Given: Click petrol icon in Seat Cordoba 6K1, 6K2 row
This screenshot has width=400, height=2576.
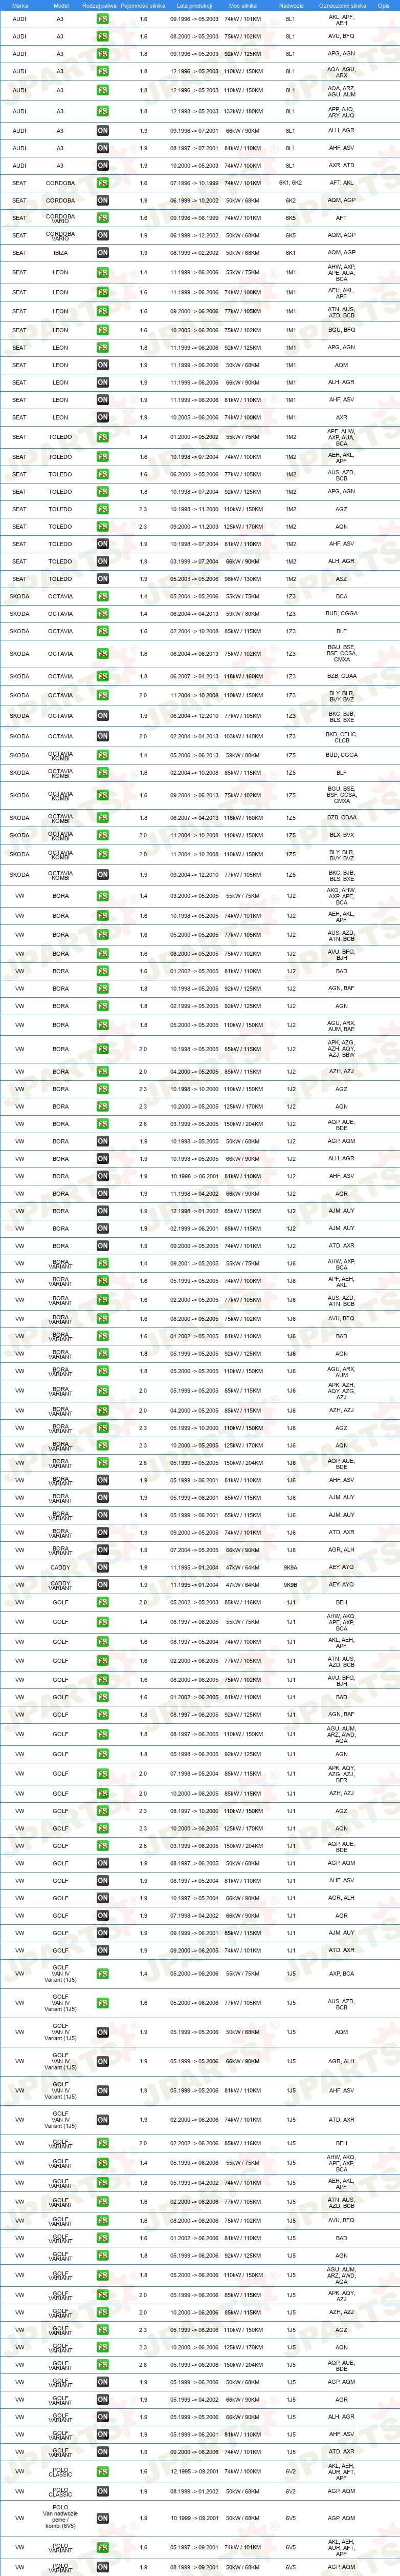Looking at the screenshot, I should tap(103, 183).
